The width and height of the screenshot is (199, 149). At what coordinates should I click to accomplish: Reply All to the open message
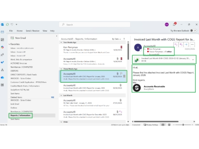tap(181, 45)
